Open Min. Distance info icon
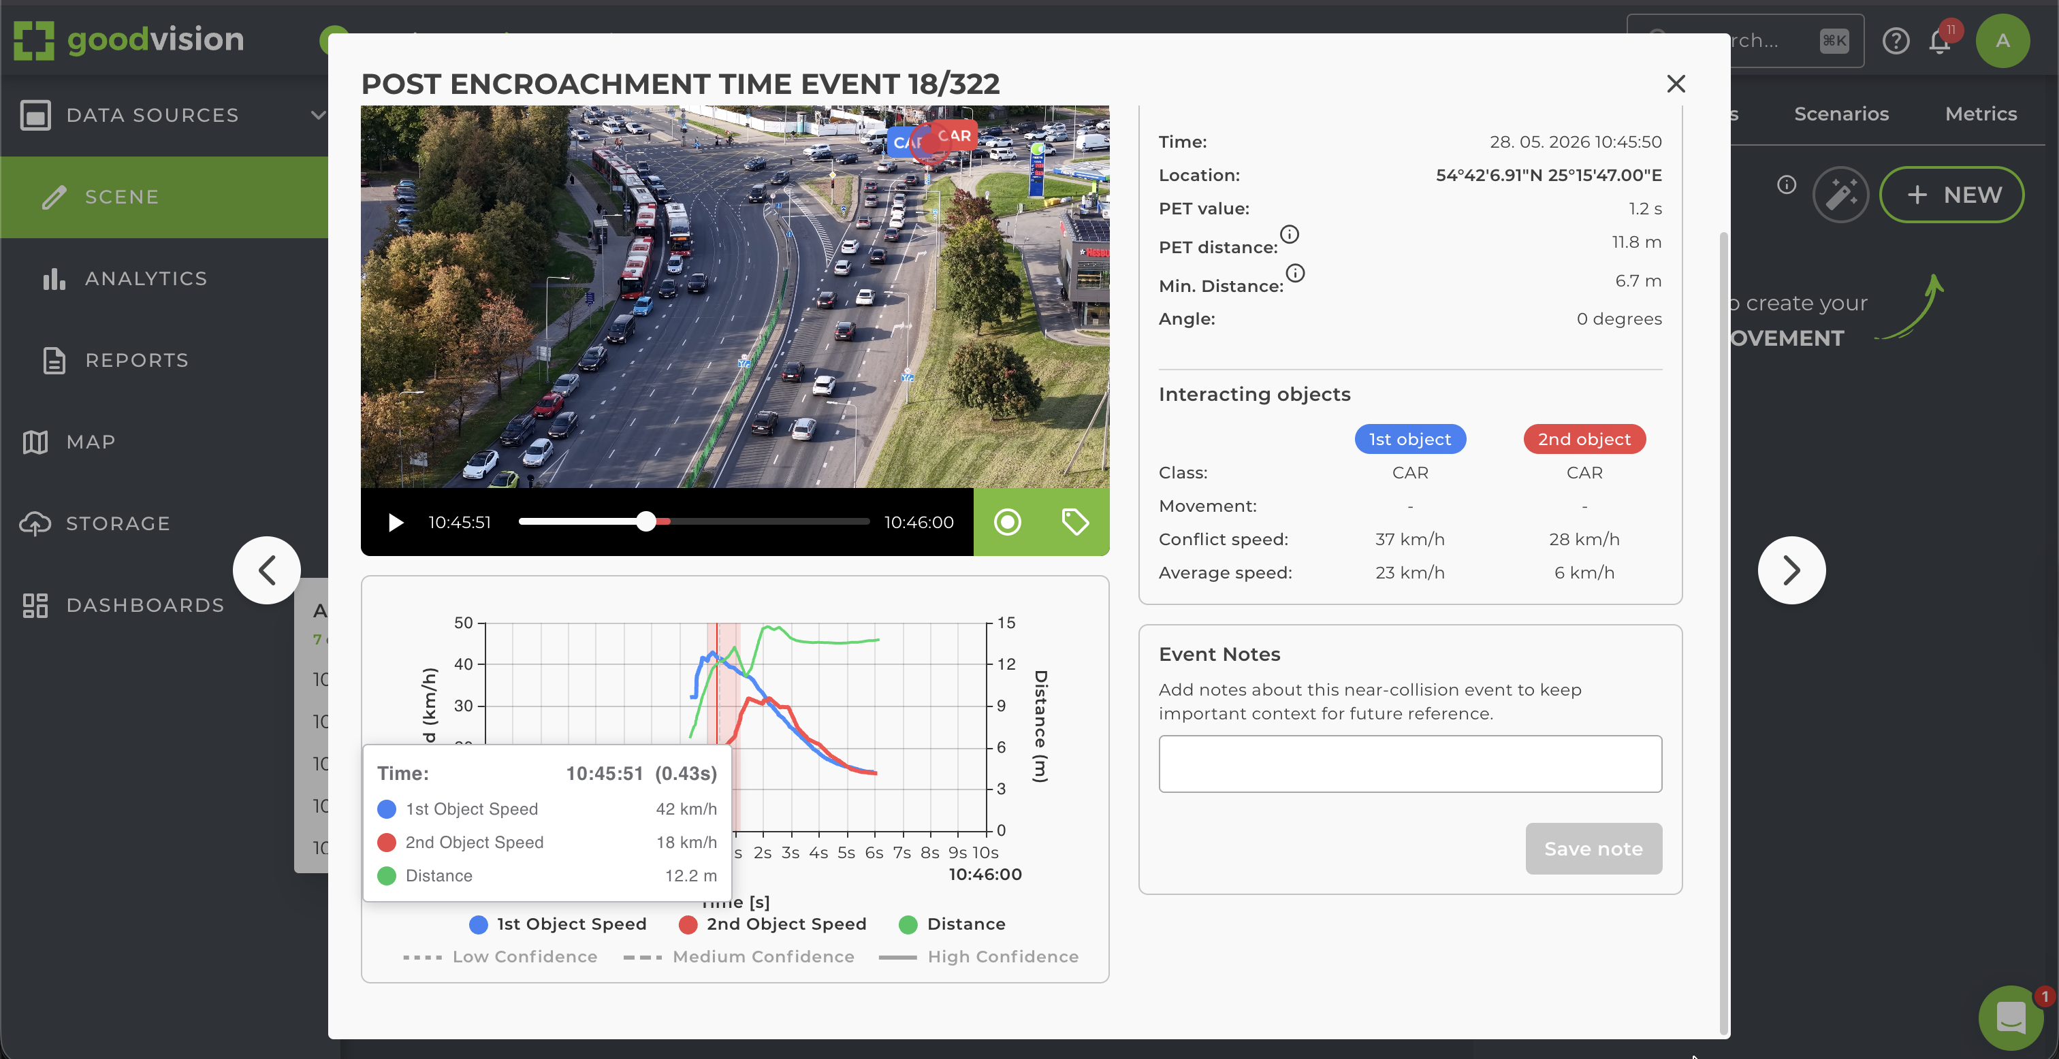Viewport: 2059px width, 1059px height. tap(1295, 274)
